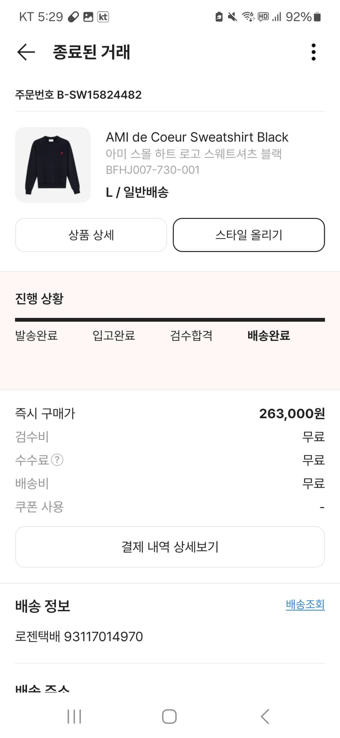Tap the progress bar above the shipment steps

pyautogui.click(x=170, y=319)
